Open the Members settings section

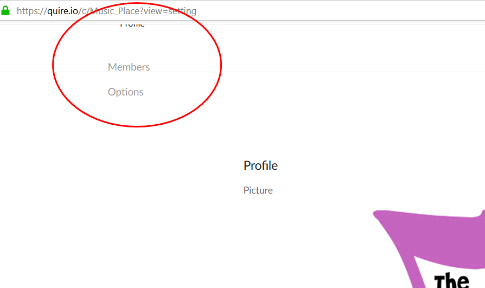pos(129,67)
